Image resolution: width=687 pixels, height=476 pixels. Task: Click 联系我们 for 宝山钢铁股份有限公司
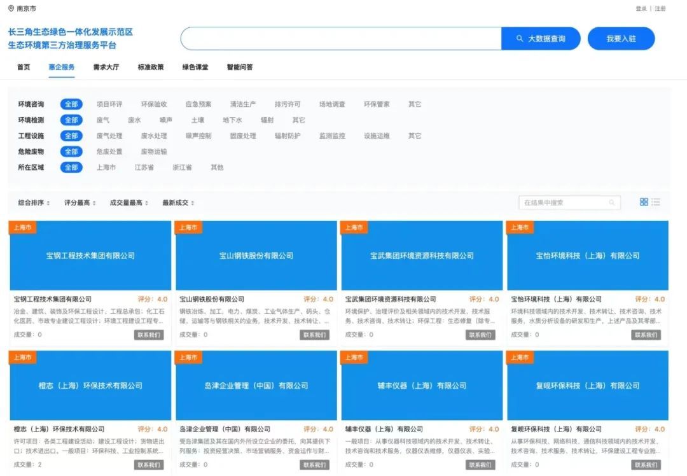point(315,335)
